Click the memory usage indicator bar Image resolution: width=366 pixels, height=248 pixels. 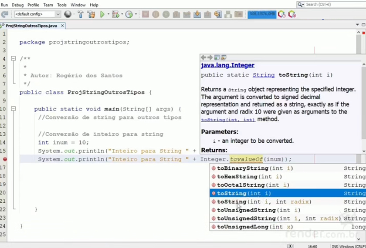(x=262, y=14)
